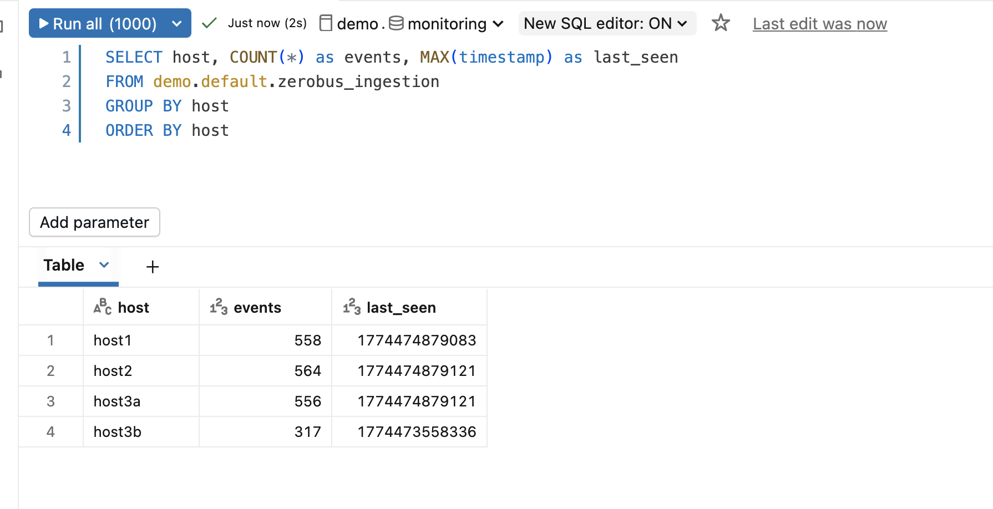Click the string type icon on host column

103,307
